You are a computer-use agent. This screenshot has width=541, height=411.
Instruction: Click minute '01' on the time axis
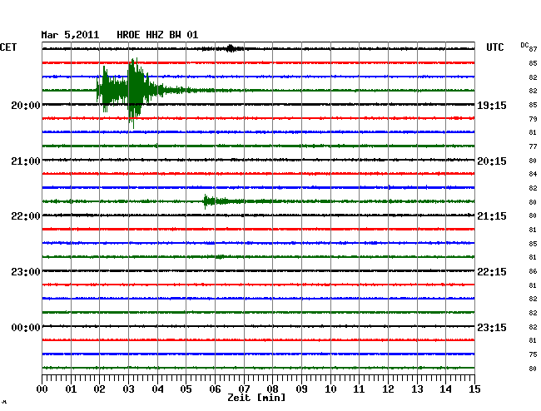click(x=71, y=389)
